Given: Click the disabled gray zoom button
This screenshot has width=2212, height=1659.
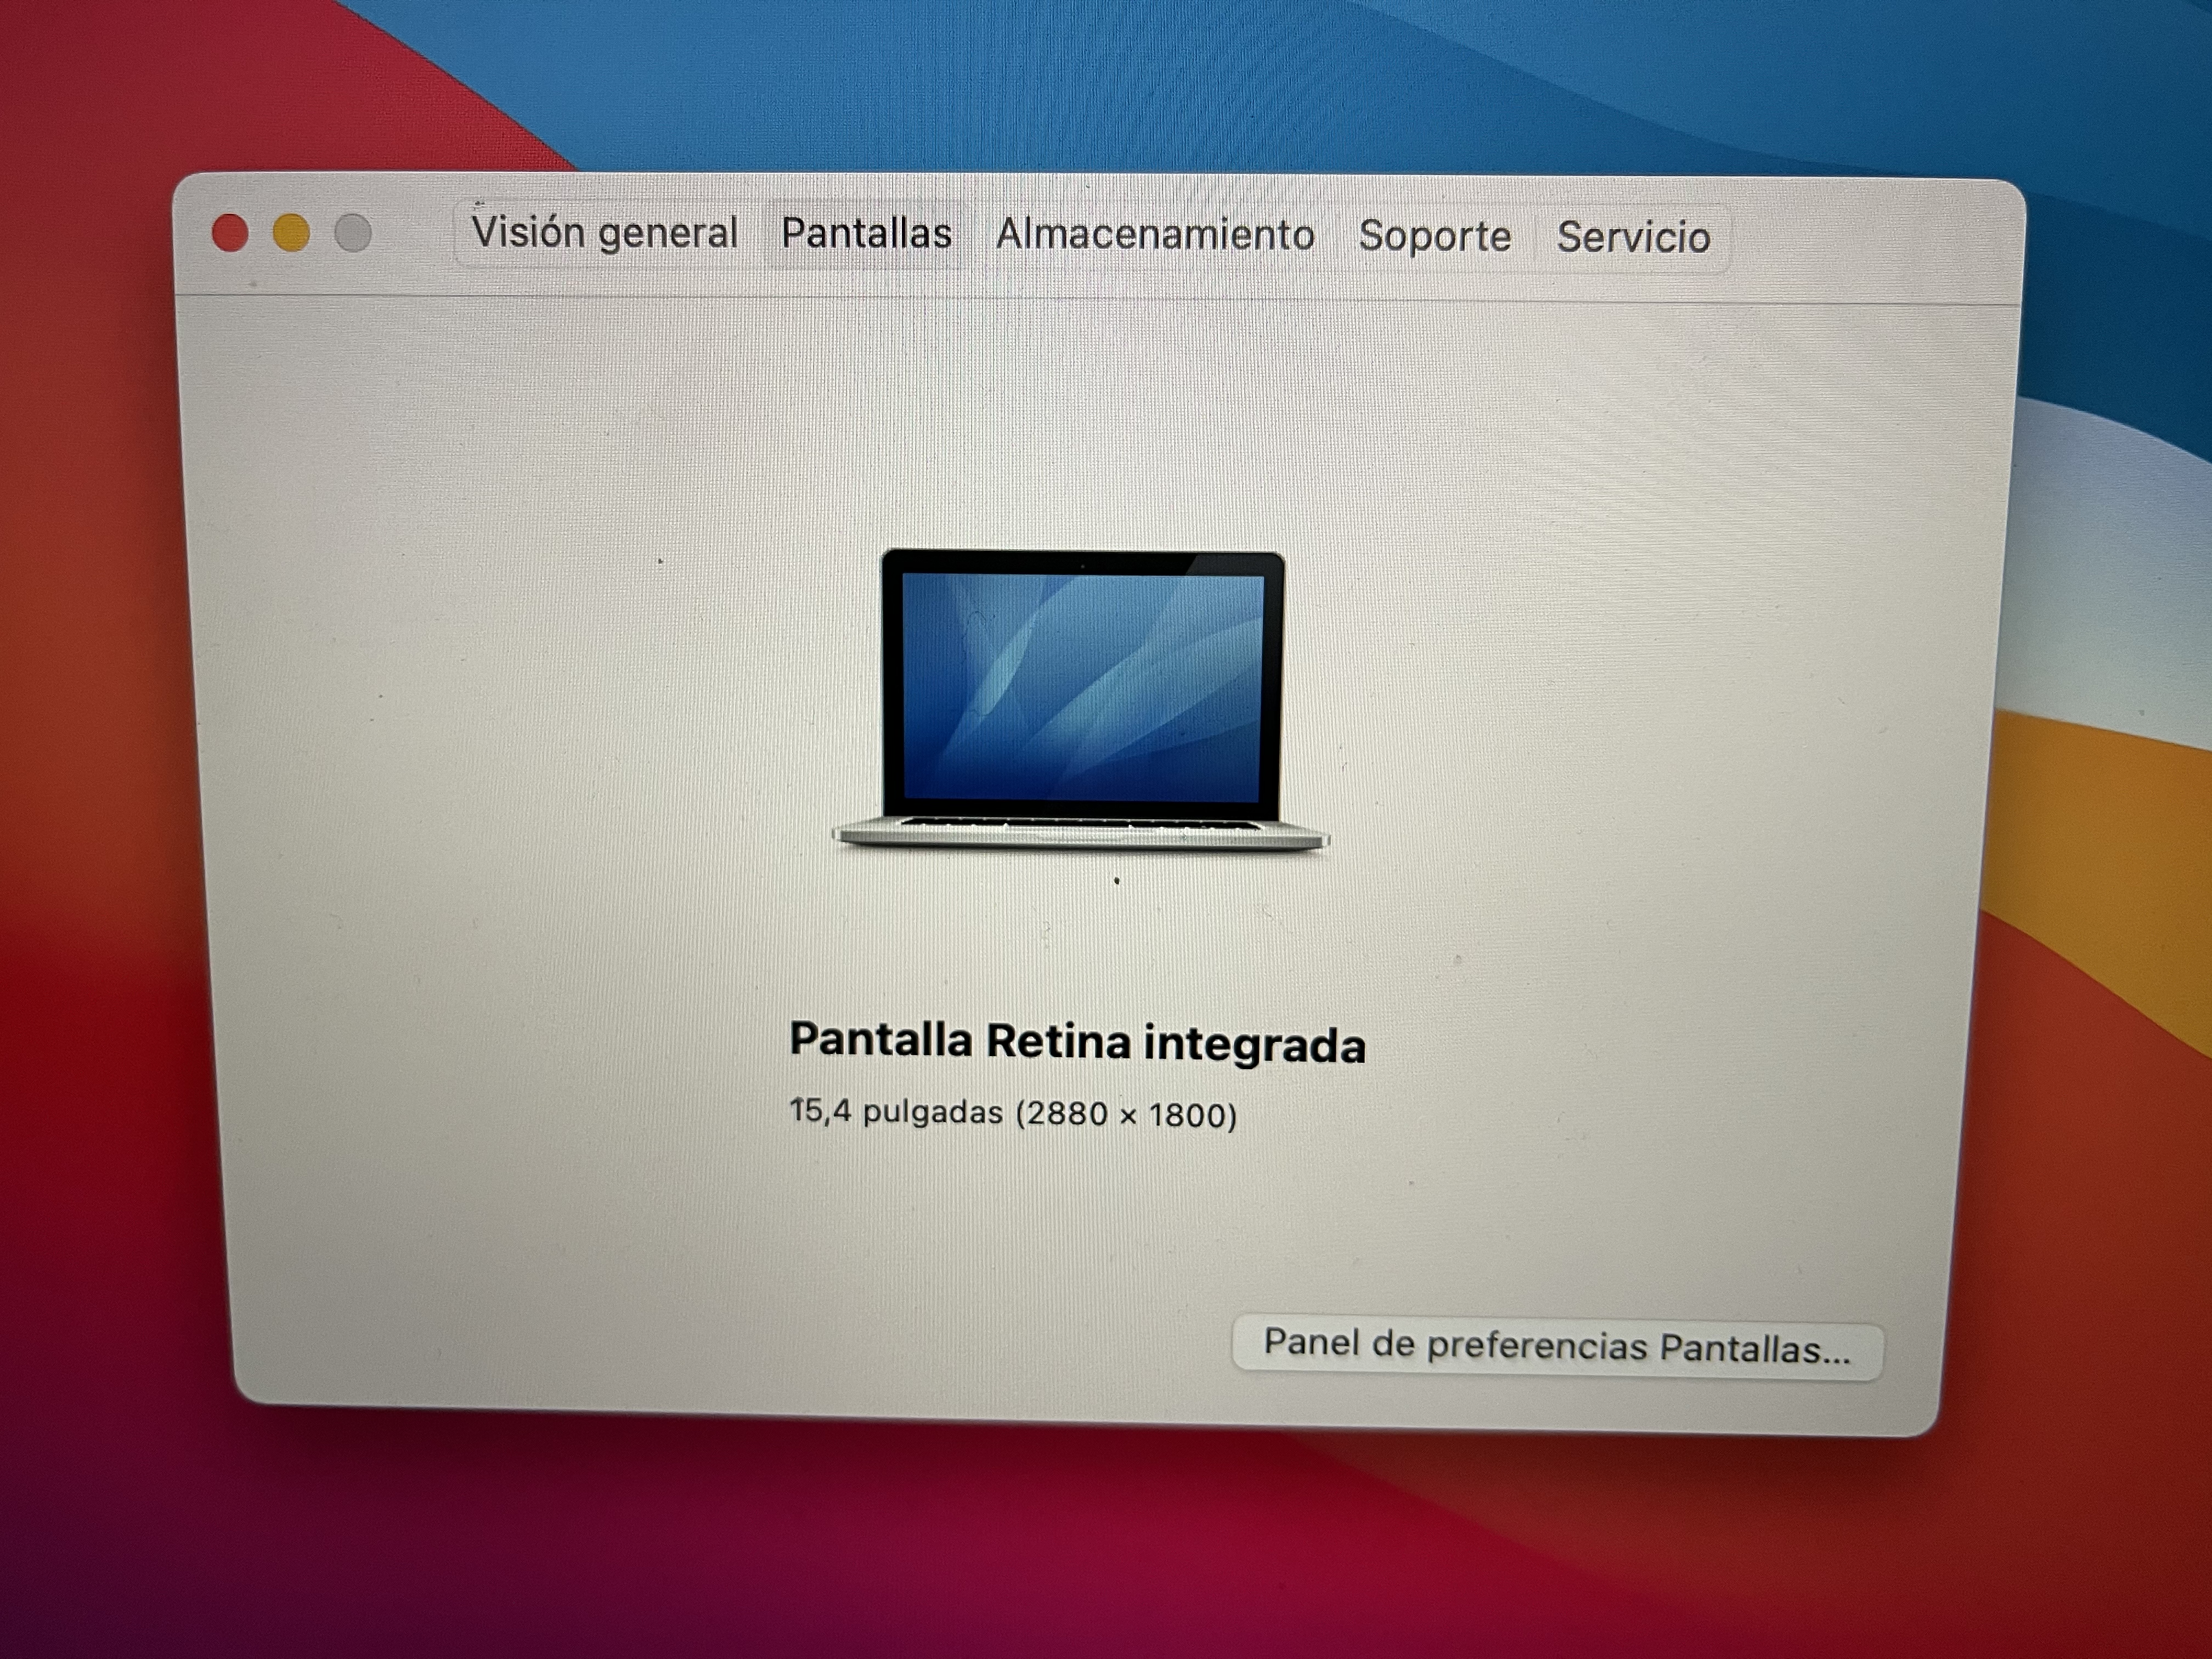Looking at the screenshot, I should click(x=352, y=233).
